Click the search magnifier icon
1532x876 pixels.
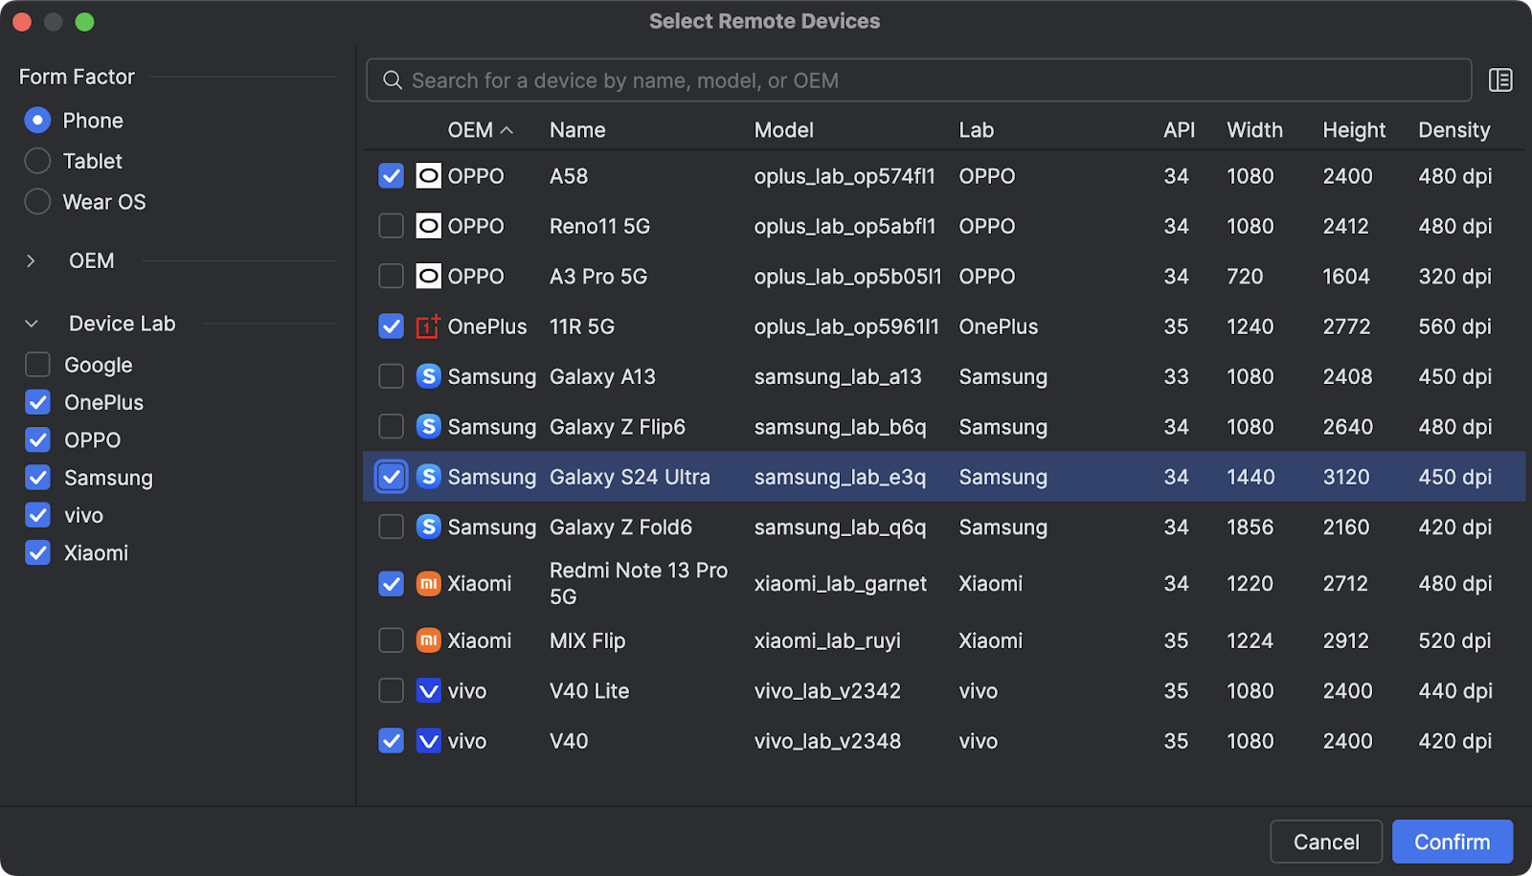click(x=393, y=80)
